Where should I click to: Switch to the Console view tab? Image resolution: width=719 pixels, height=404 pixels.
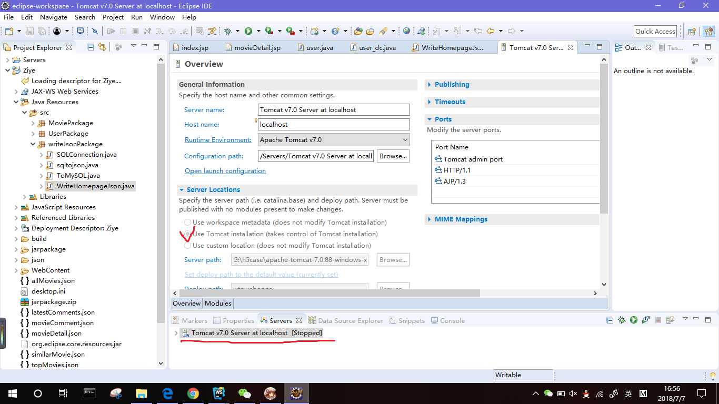[448, 320]
